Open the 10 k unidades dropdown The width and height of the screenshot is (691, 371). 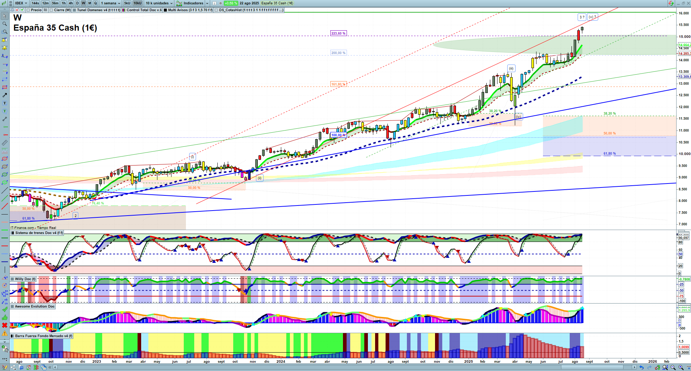pyautogui.click(x=159, y=3)
